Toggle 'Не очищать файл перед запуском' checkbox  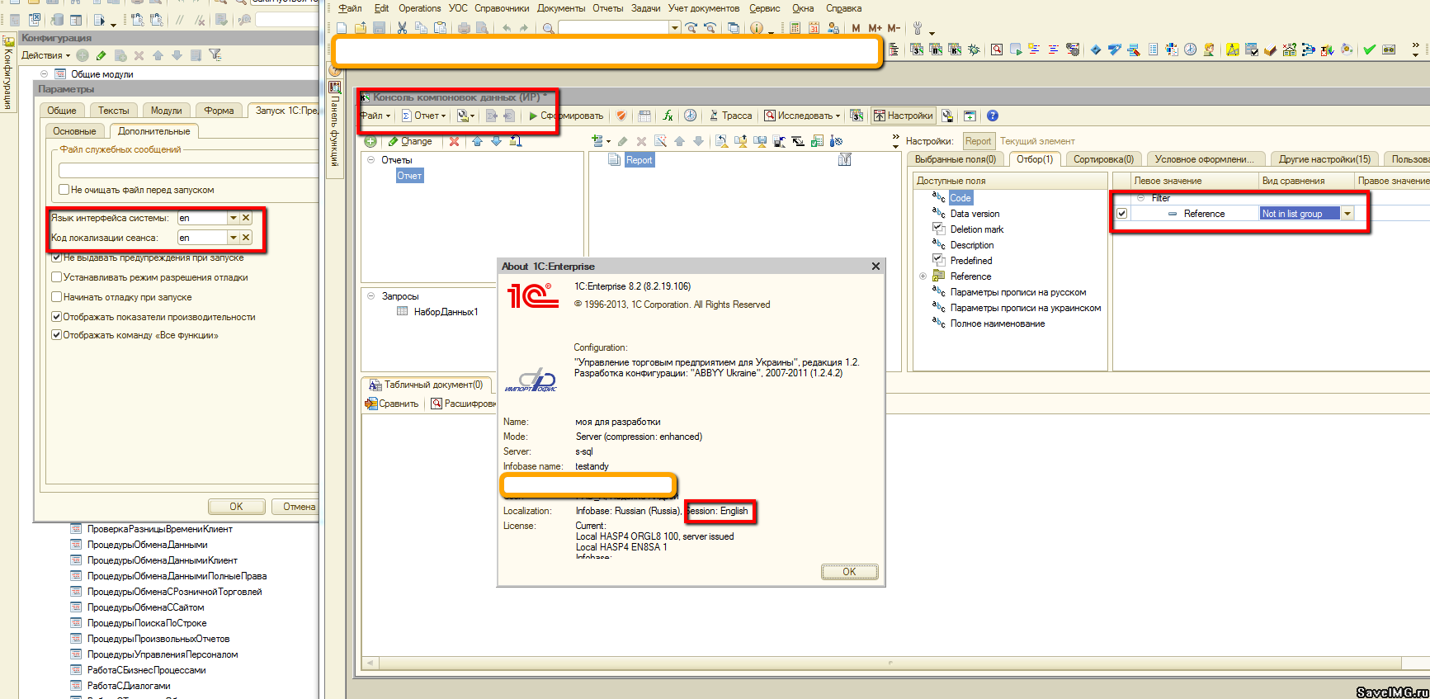pos(64,190)
